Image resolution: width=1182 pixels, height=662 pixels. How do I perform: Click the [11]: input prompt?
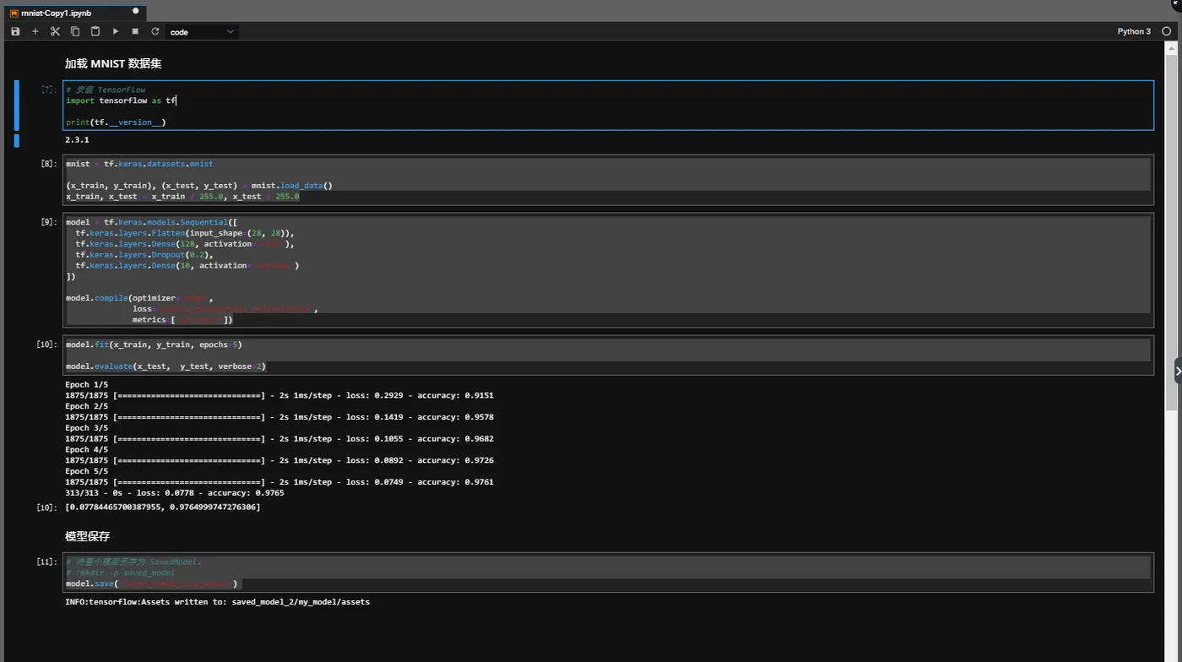[46, 562]
